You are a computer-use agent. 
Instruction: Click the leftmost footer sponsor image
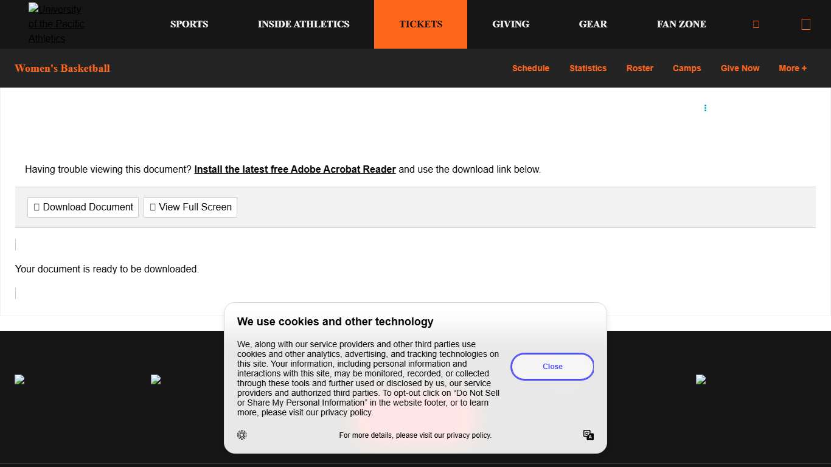[19, 379]
